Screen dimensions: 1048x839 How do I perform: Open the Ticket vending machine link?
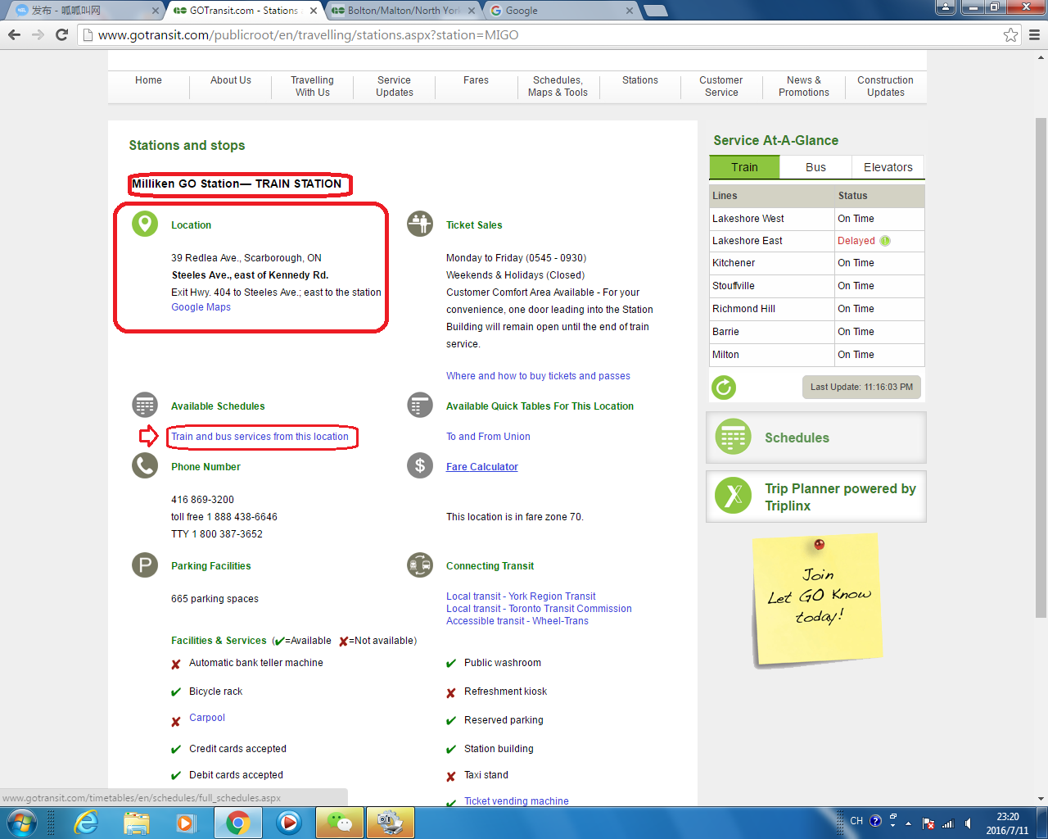pyautogui.click(x=517, y=801)
